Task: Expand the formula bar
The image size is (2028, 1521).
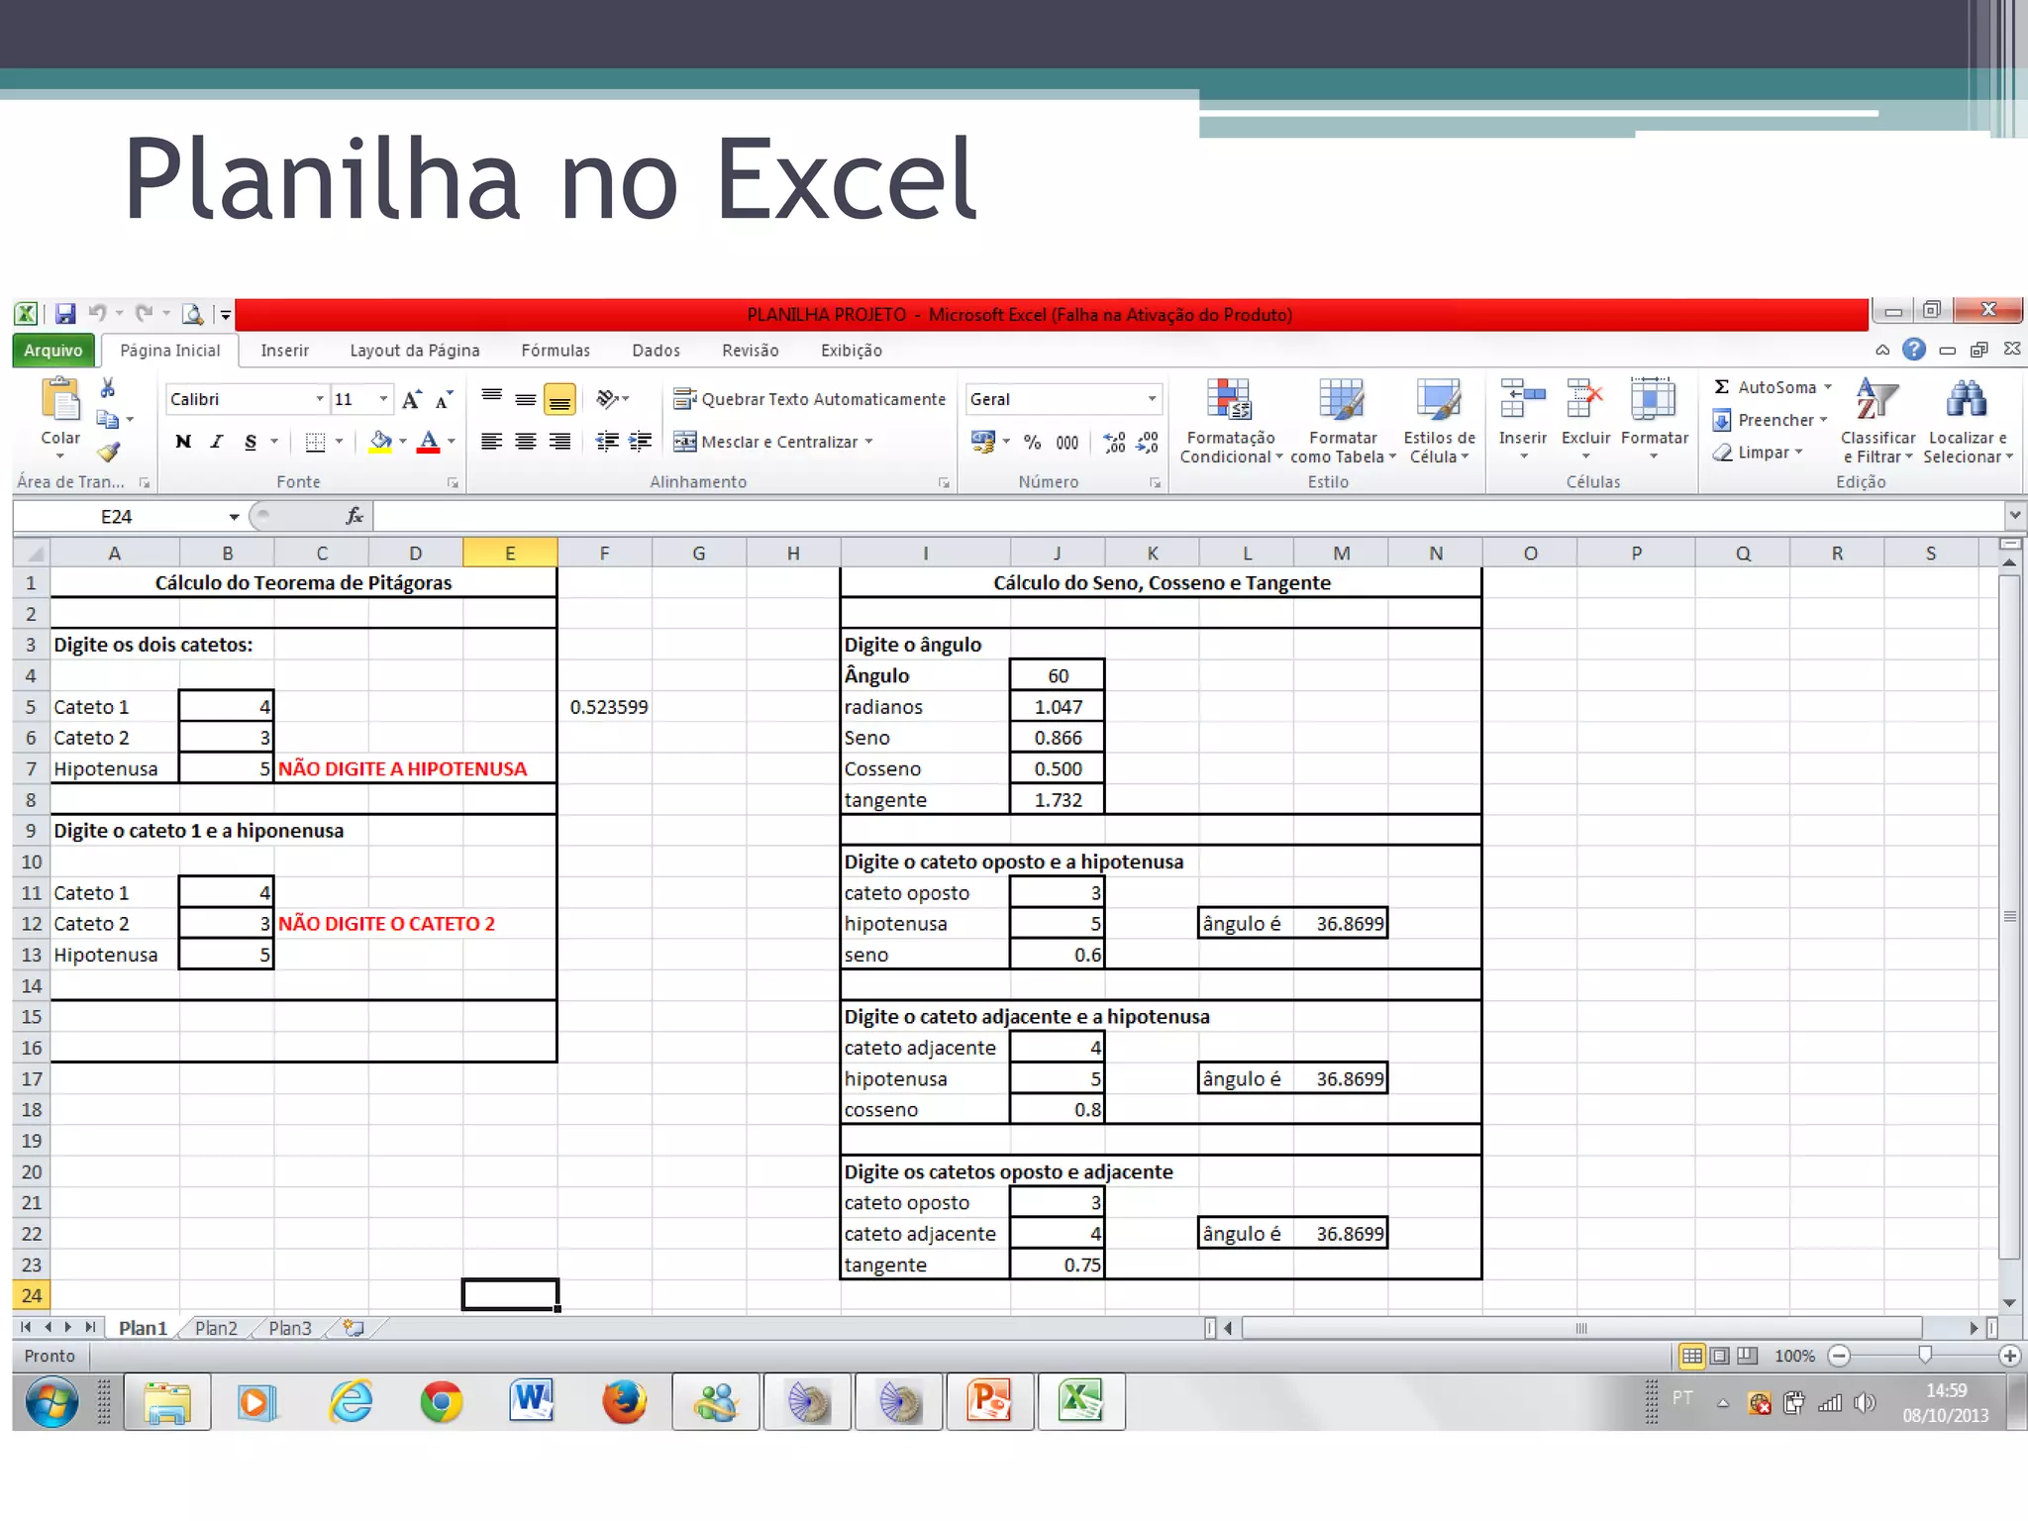Action: (2014, 516)
